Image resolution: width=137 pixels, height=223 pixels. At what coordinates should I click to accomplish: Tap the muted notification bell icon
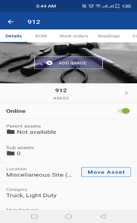84,6
